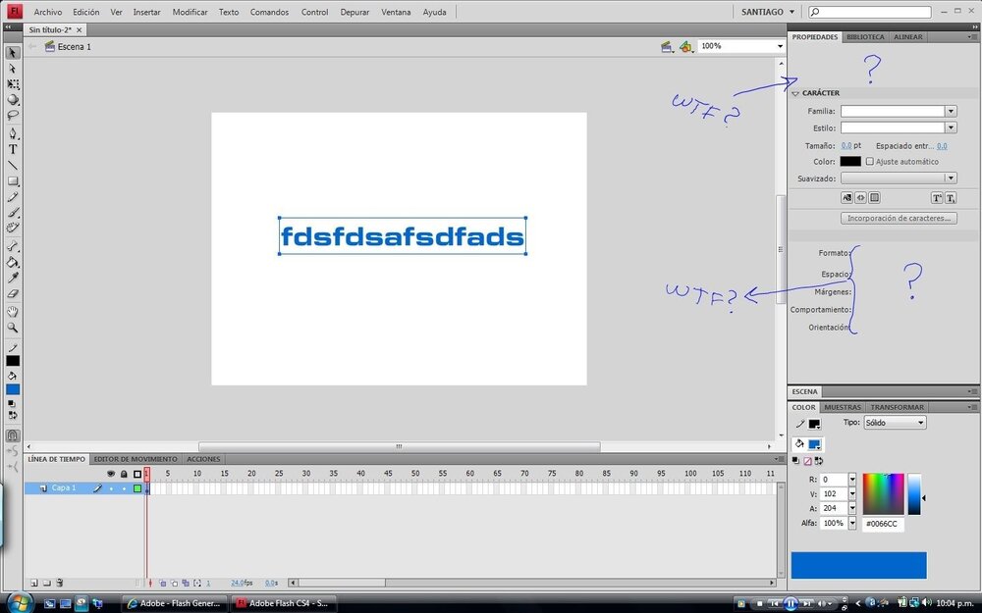Choose the Eyedropper tool
This screenshot has height=613, width=982.
13,278
